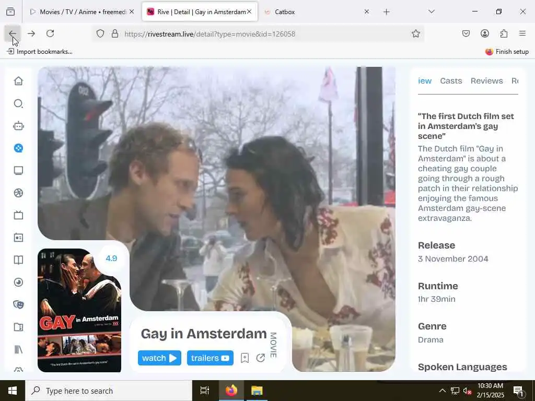535x401 pixels.
Task: Show site security padlock info
Action: 115,34
